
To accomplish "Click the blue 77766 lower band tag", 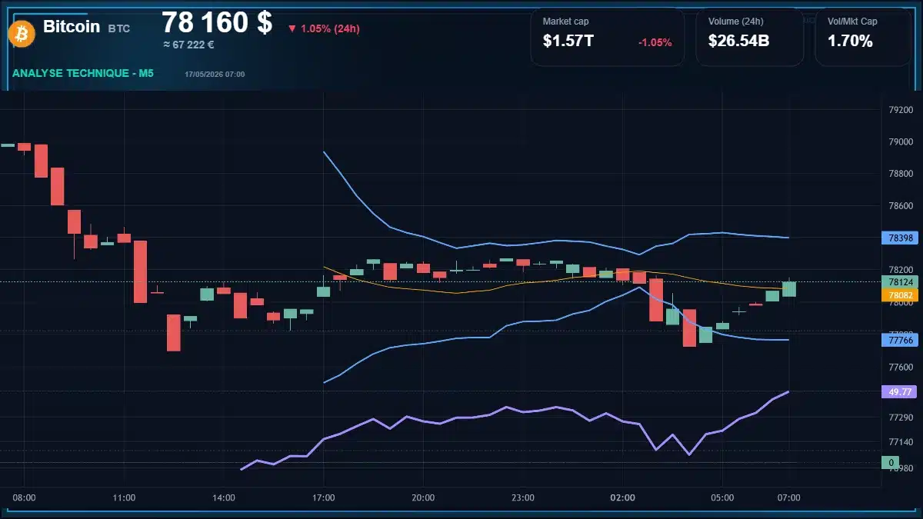I will pyautogui.click(x=900, y=340).
